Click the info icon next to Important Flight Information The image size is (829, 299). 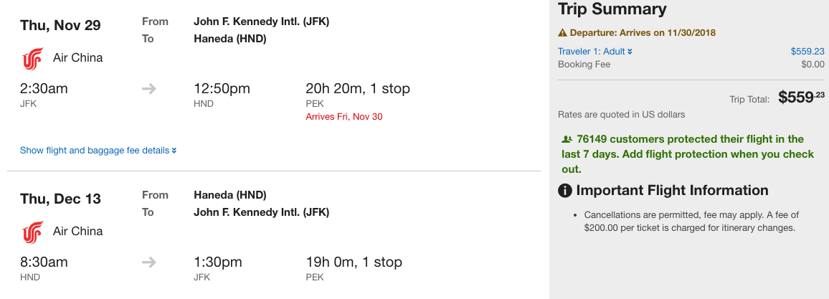click(564, 191)
